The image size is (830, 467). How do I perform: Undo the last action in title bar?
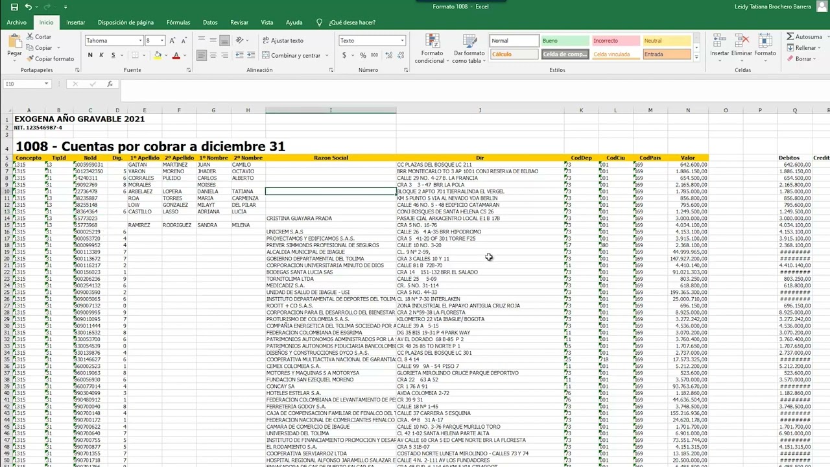point(28,6)
